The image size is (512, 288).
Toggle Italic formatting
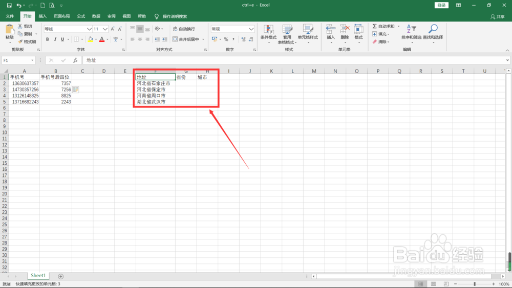[x=55, y=39]
